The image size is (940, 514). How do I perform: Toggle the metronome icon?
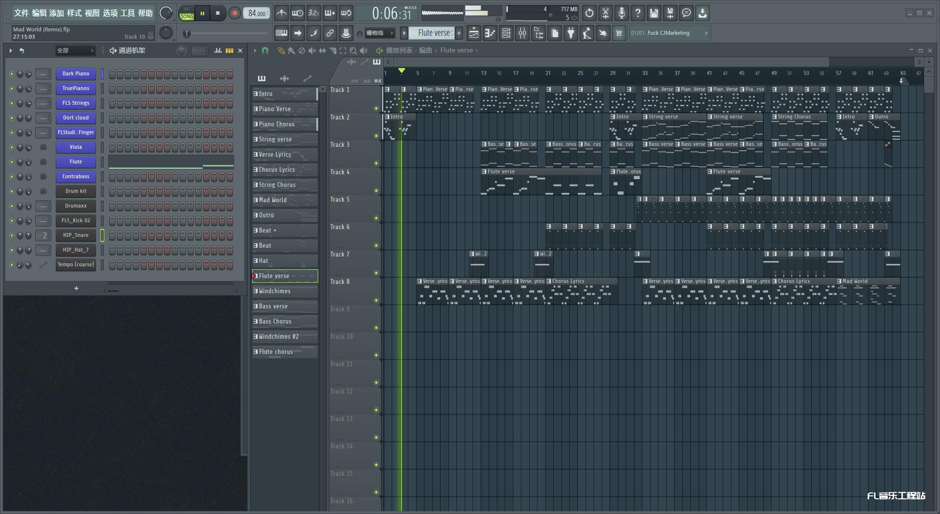click(281, 13)
